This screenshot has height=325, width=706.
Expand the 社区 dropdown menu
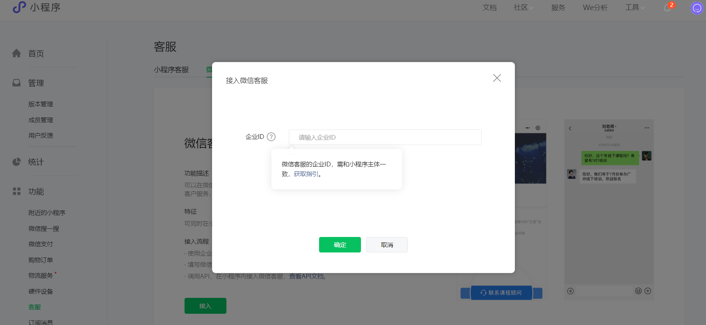tap(524, 7)
